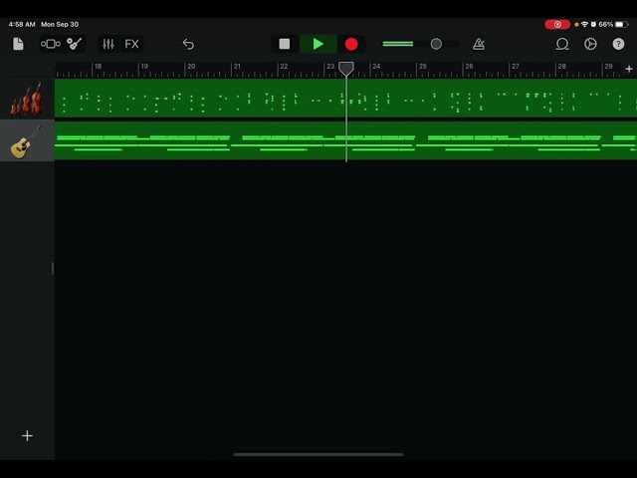The width and height of the screenshot is (637, 478).
Task: Jump to bar 27 on ruler
Action: point(516,67)
